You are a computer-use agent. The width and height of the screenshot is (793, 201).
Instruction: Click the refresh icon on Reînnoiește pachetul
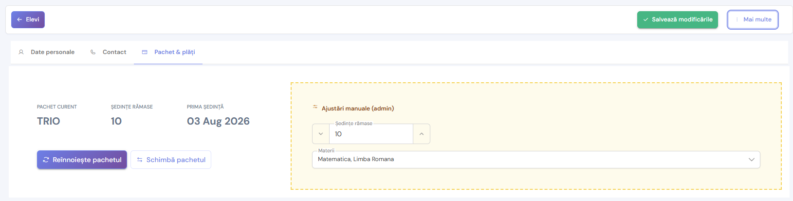(46, 160)
